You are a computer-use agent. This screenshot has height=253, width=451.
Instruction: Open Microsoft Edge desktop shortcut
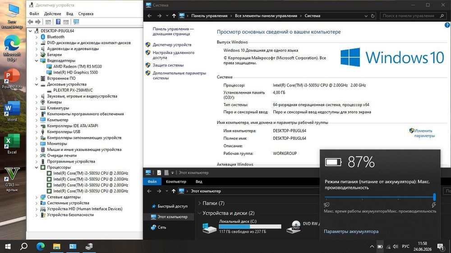tap(12, 48)
